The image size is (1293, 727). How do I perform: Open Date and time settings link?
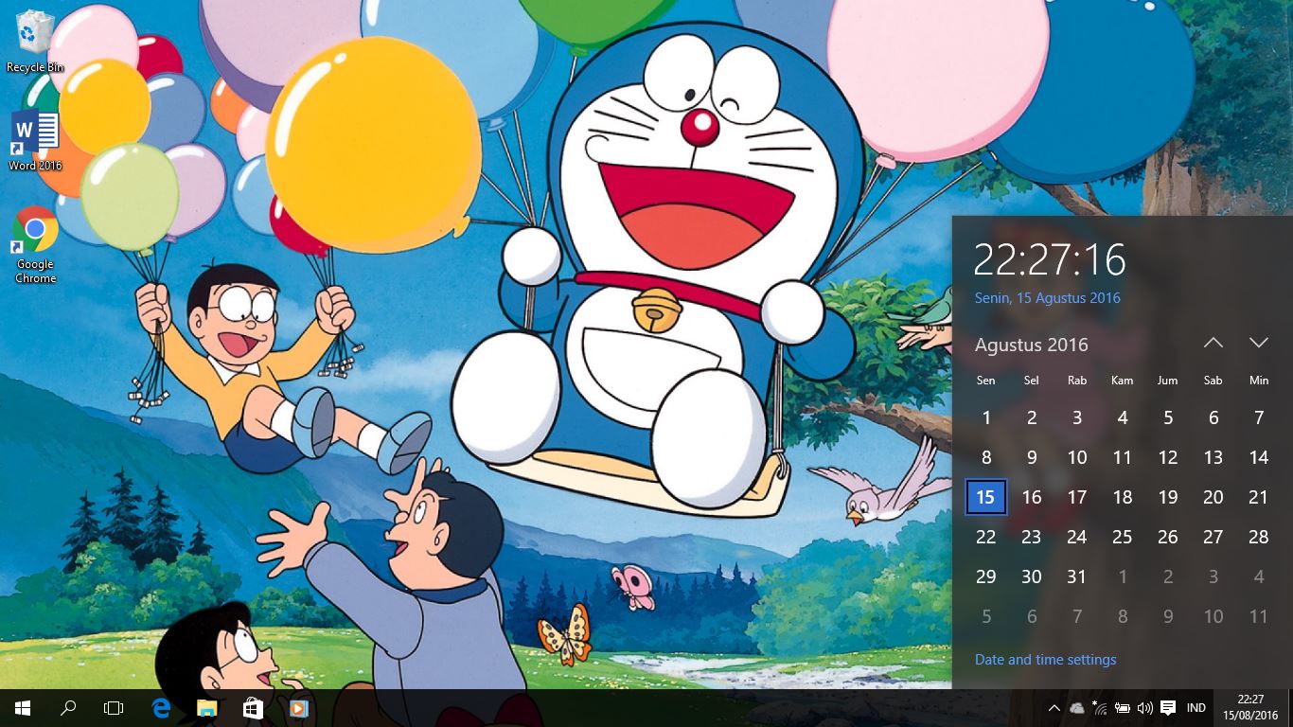click(1046, 660)
